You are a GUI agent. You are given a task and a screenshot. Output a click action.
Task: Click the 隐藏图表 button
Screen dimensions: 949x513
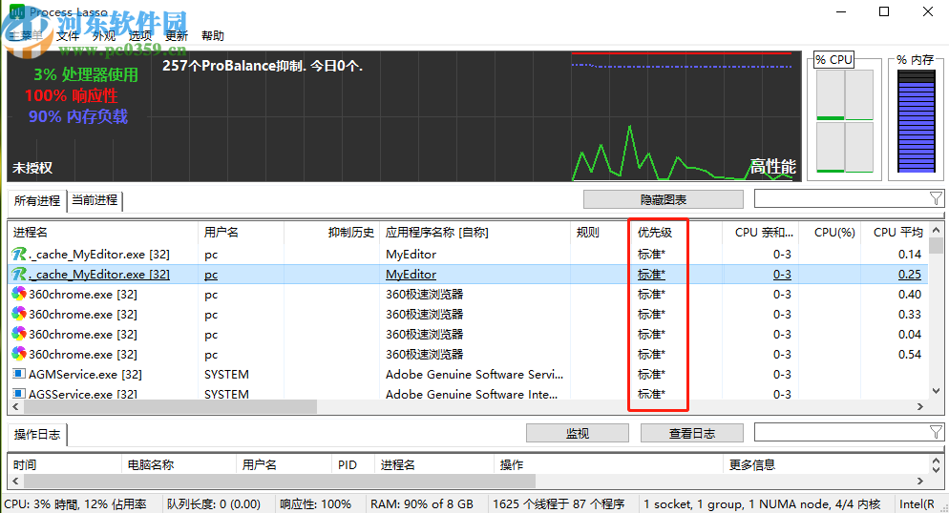pyautogui.click(x=664, y=199)
